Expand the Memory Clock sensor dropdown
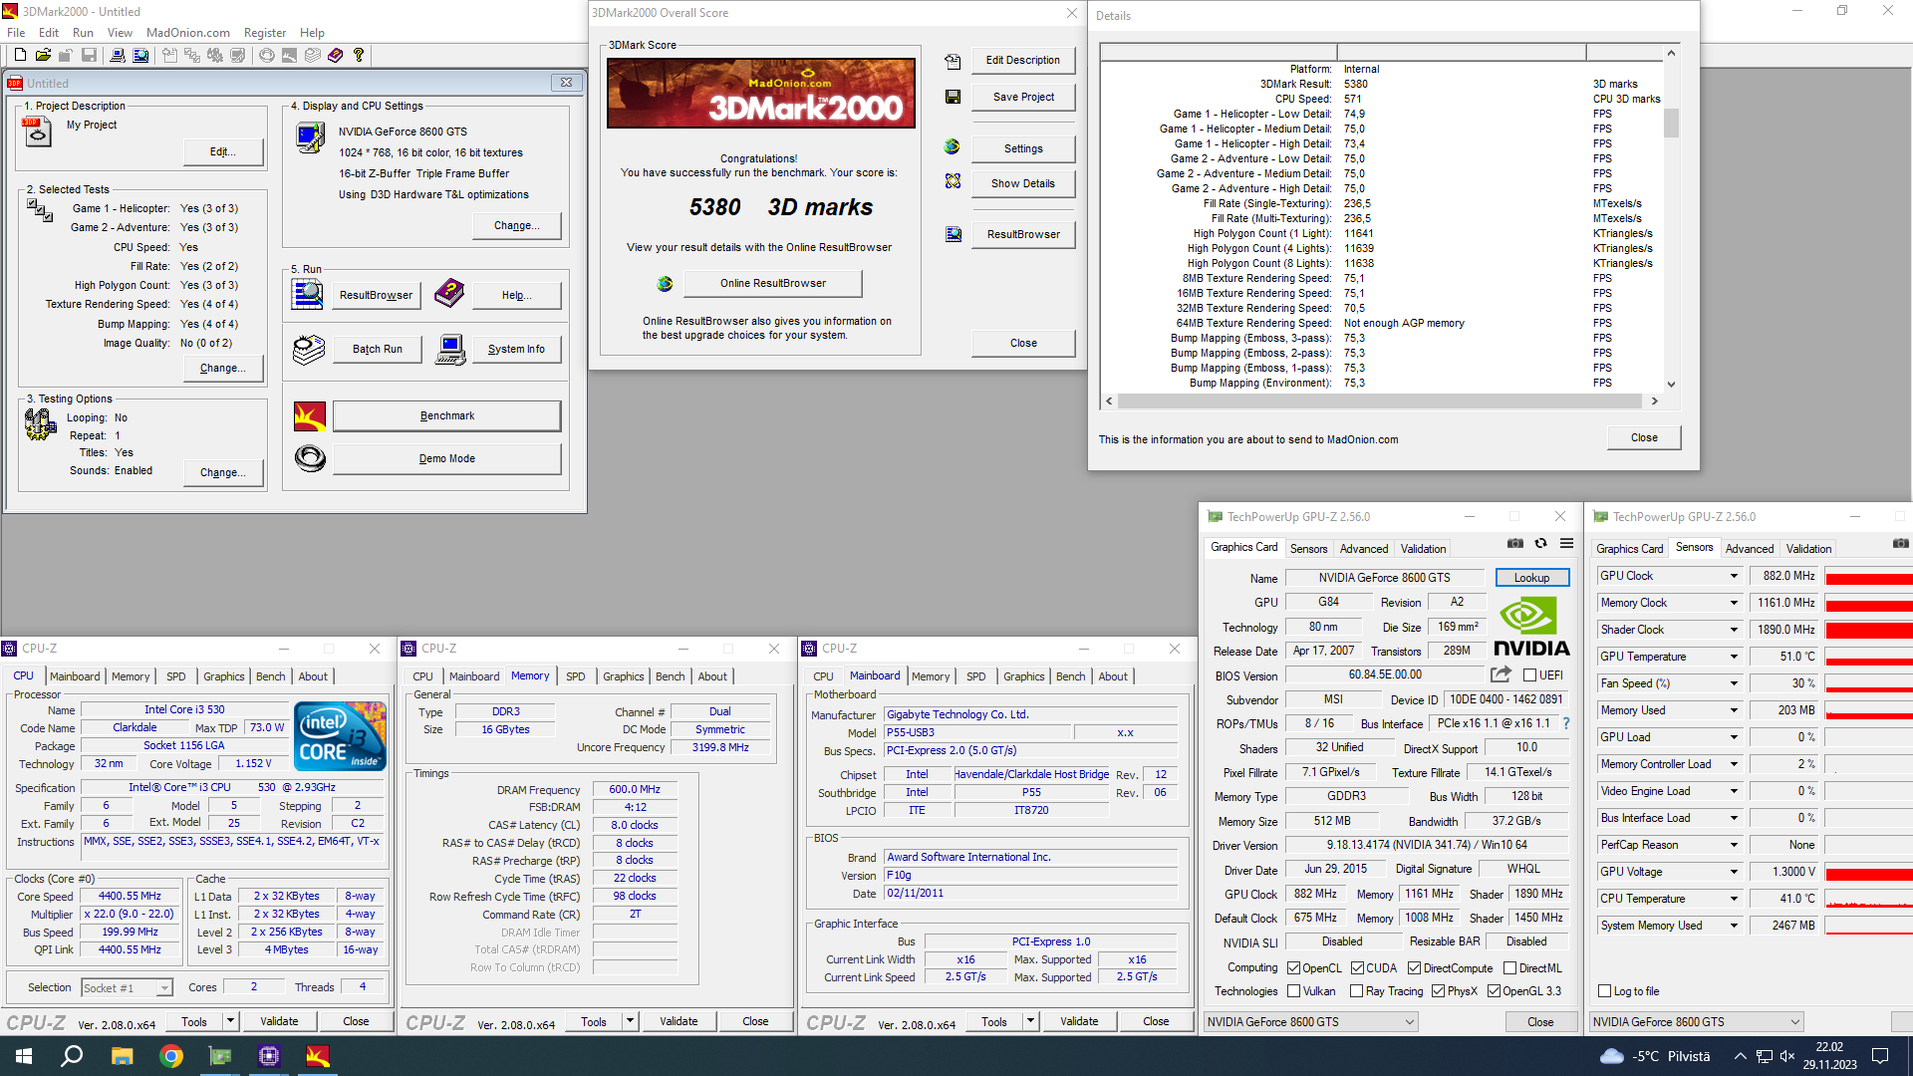 tap(1734, 603)
